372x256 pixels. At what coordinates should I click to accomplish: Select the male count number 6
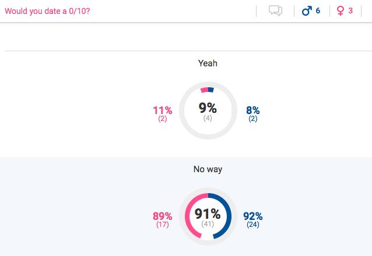(318, 10)
